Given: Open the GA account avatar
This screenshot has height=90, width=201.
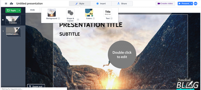Looking at the screenshot, I should [195, 3].
